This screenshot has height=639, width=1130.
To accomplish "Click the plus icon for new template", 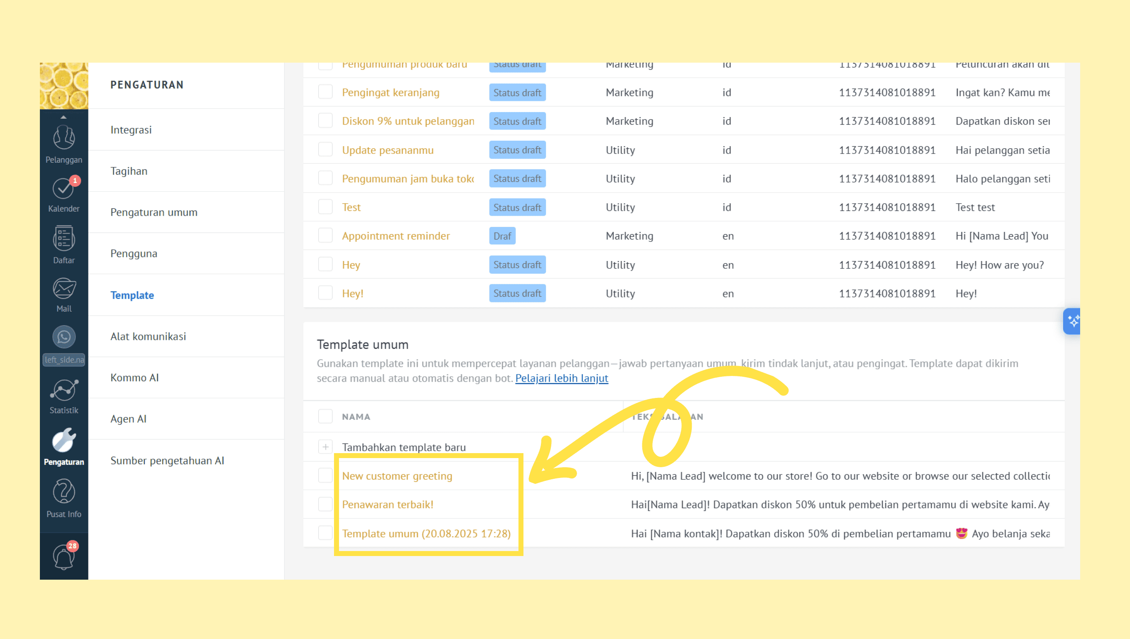I will [325, 447].
